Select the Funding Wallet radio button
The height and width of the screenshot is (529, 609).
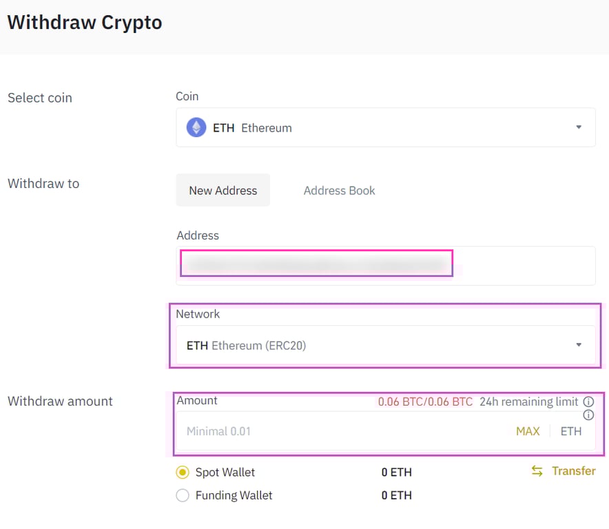tap(183, 495)
